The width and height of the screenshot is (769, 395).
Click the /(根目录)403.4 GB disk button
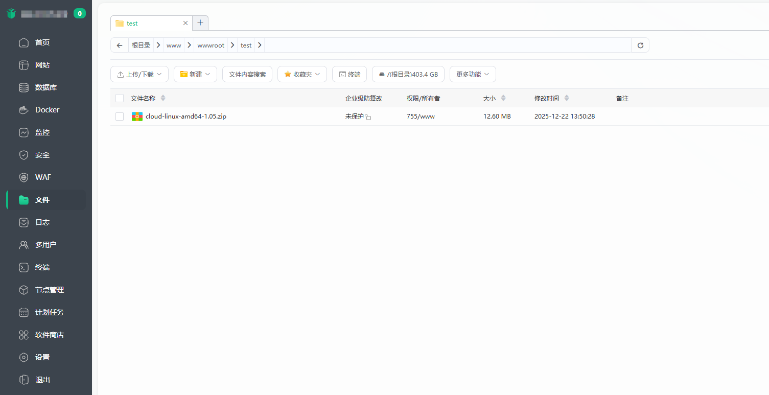[x=408, y=74]
